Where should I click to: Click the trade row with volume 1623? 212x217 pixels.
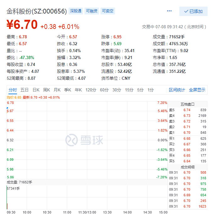tap(188, 207)
